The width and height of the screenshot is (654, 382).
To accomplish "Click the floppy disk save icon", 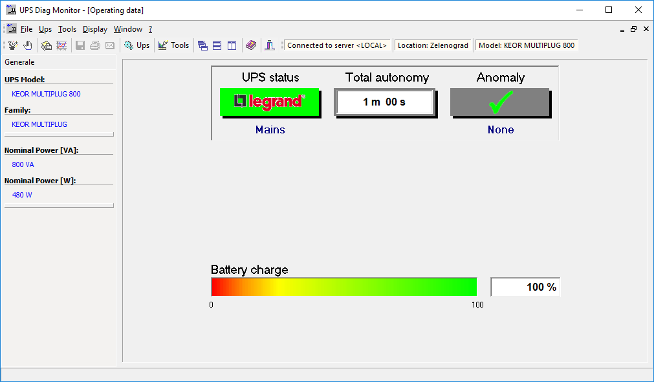I will pyautogui.click(x=80, y=45).
